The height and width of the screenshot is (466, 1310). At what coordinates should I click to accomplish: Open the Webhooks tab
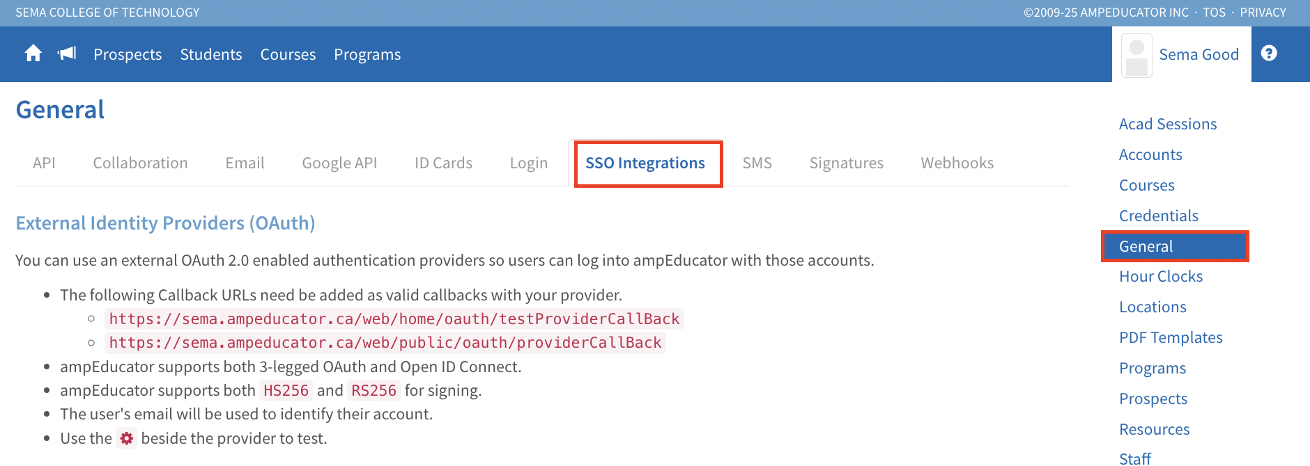tap(957, 163)
